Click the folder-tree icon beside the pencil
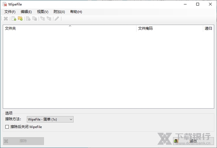 (49, 18)
